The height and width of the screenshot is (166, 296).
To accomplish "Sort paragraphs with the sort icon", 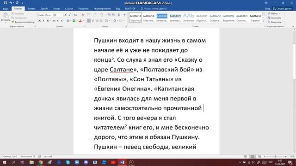I will pyautogui.click(x=119, y=15).
